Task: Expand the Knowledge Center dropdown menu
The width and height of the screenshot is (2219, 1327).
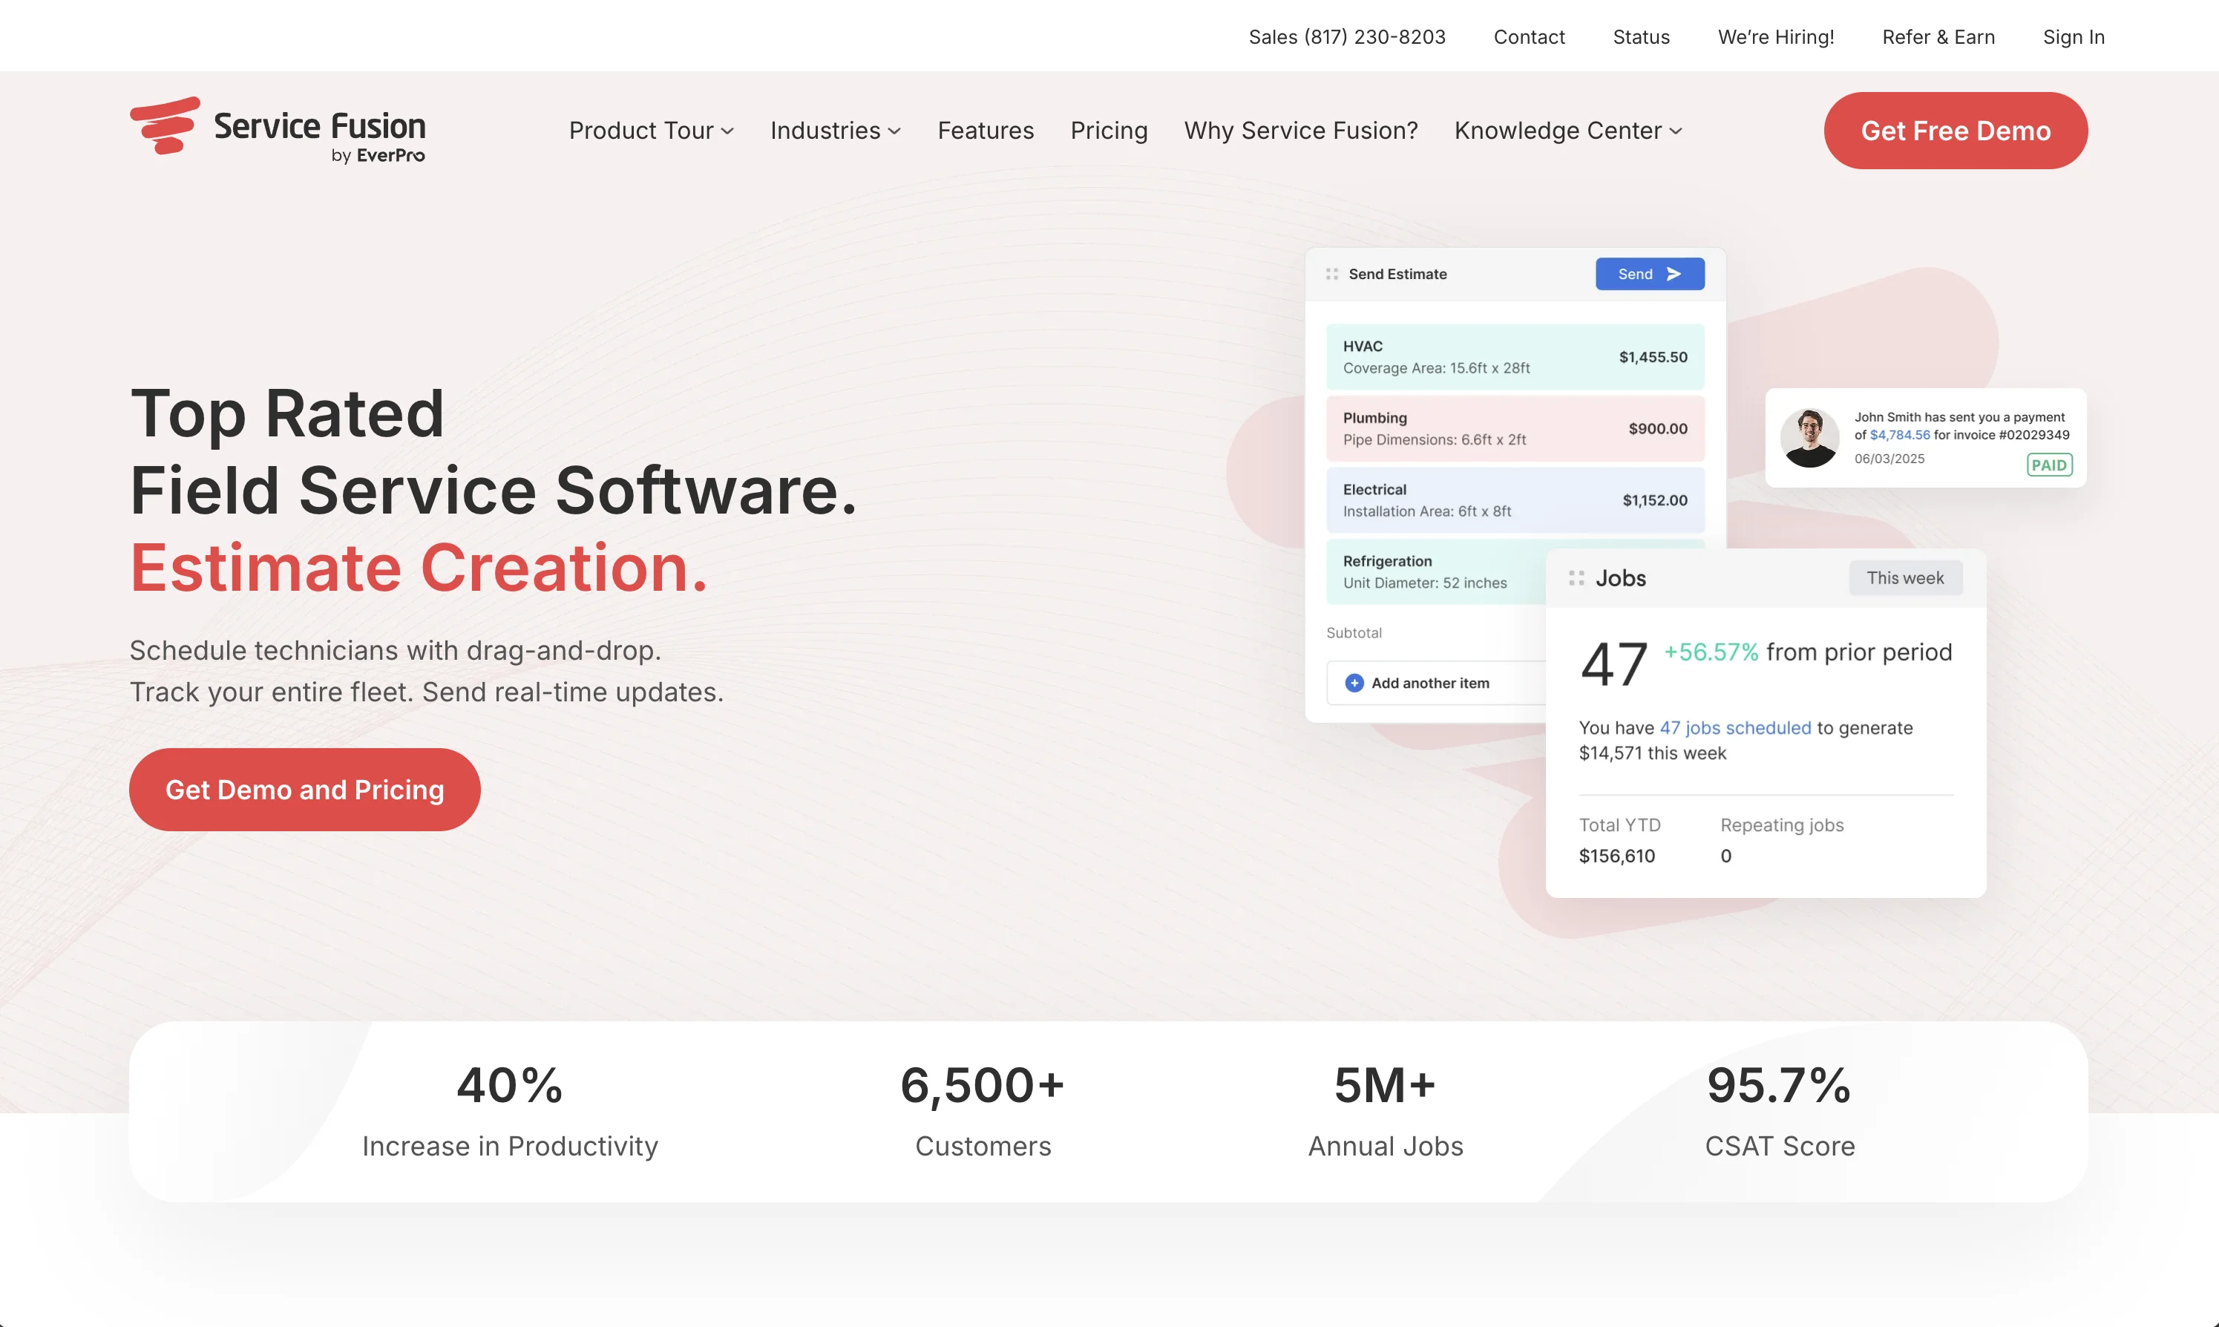Action: pyautogui.click(x=1568, y=131)
